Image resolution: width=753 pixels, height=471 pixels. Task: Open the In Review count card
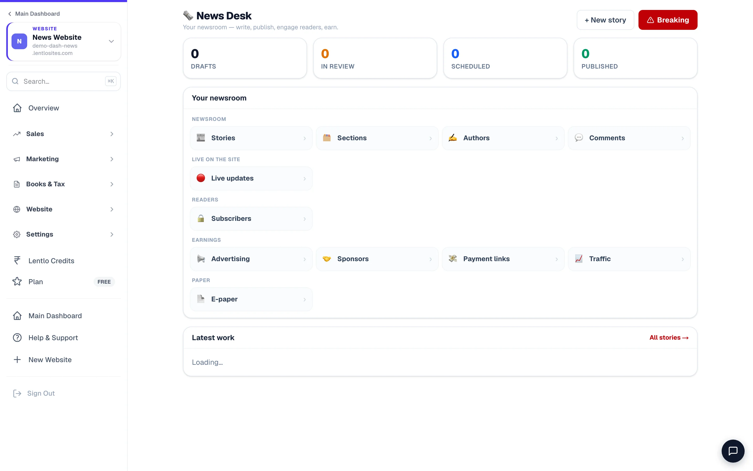coord(375,58)
